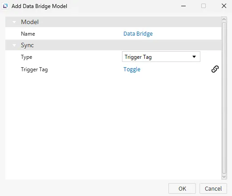Click the link icon beside Trigger Tag

click(215, 69)
